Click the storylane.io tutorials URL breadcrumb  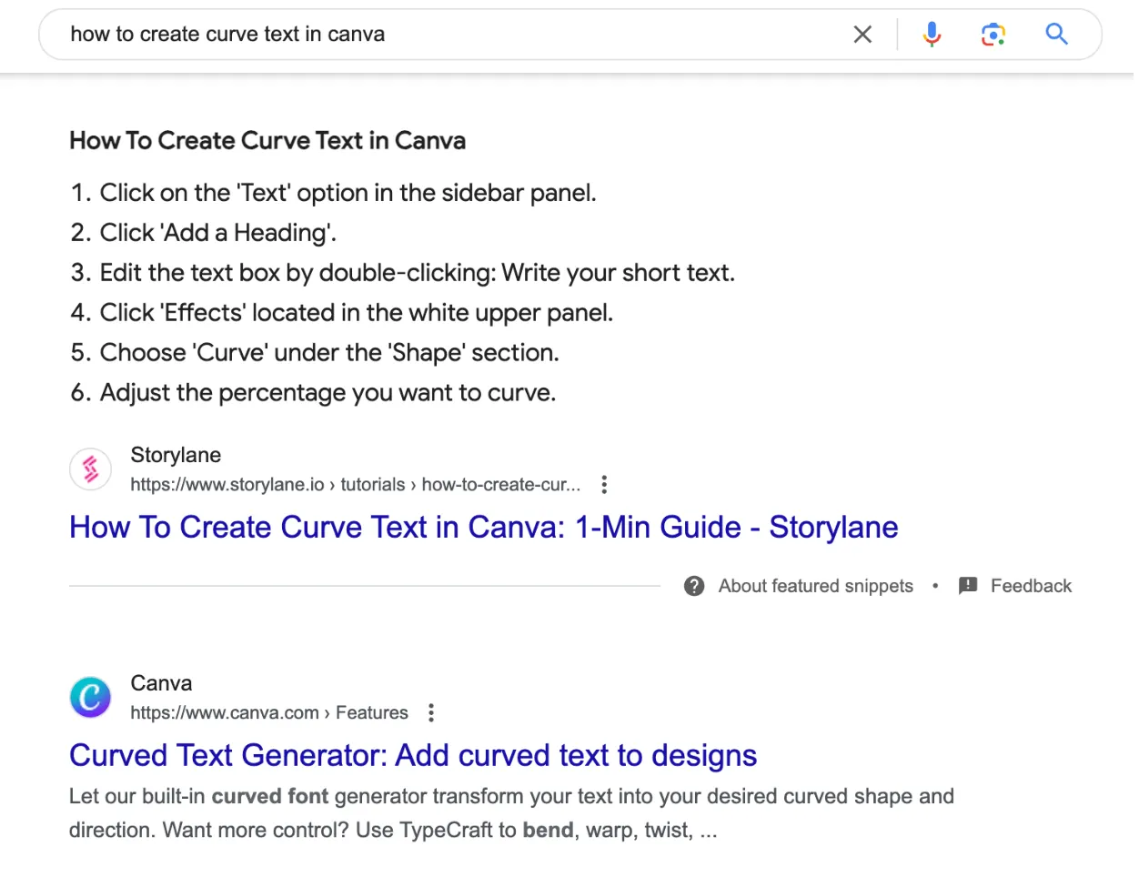tap(355, 485)
